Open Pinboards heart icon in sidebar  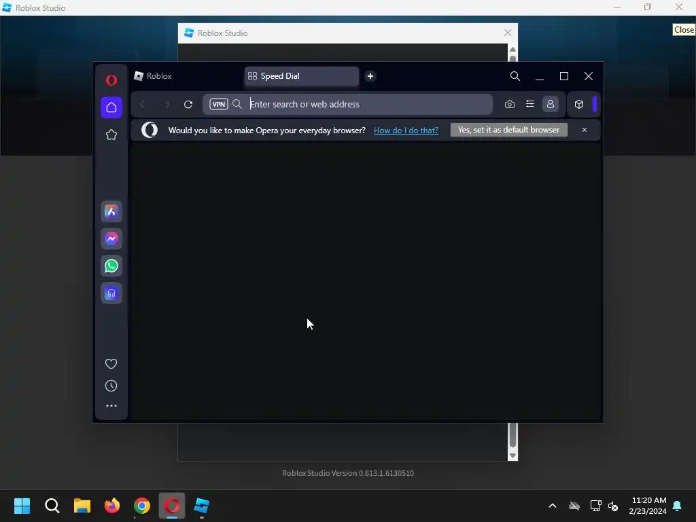pyautogui.click(x=111, y=364)
